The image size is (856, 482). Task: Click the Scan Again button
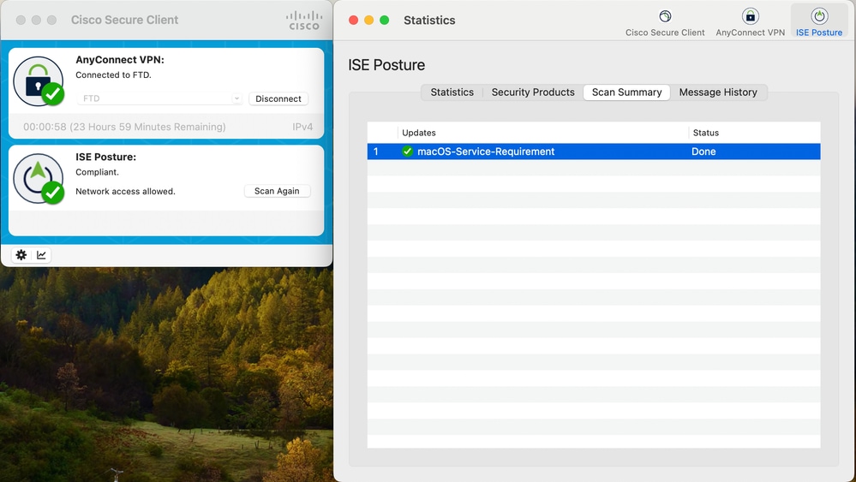[x=277, y=191]
